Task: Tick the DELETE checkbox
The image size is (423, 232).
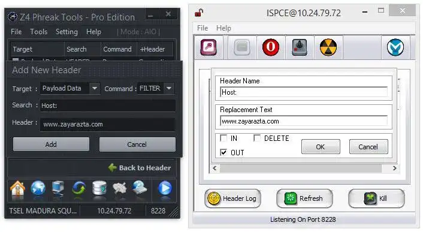Action: [257, 138]
